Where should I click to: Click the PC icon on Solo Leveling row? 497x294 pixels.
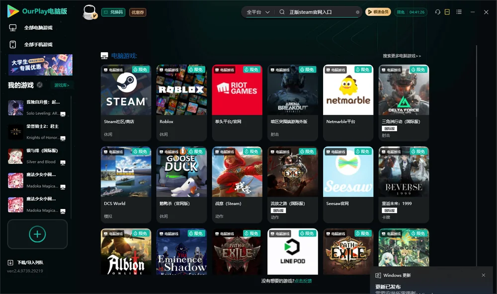(63, 114)
